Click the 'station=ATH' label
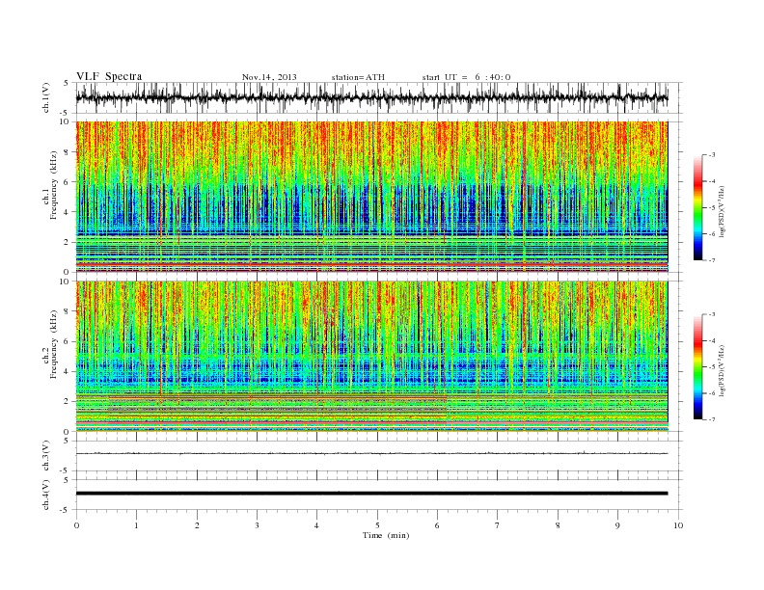Image resolution: width=764 pixels, height=590 pixels. click(x=358, y=77)
